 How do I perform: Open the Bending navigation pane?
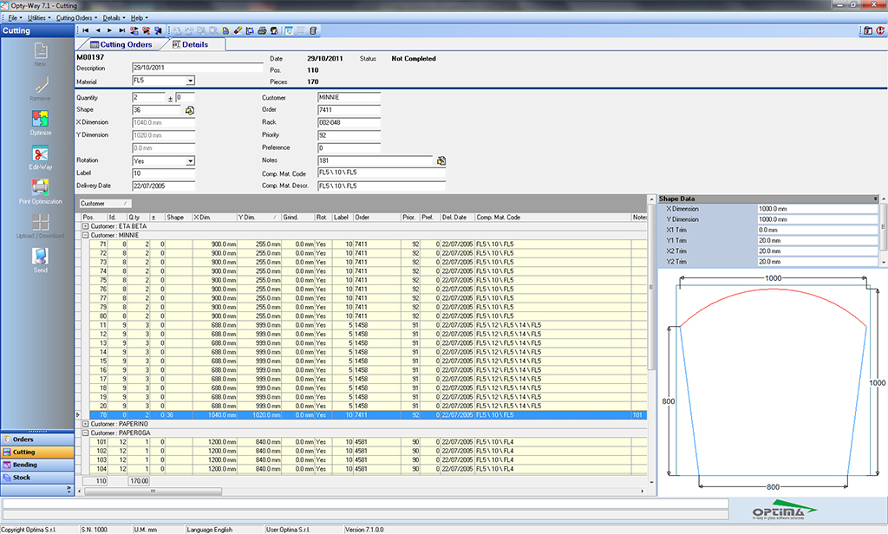point(37,465)
